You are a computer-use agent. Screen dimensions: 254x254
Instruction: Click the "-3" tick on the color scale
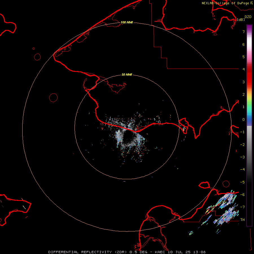click(242, 157)
